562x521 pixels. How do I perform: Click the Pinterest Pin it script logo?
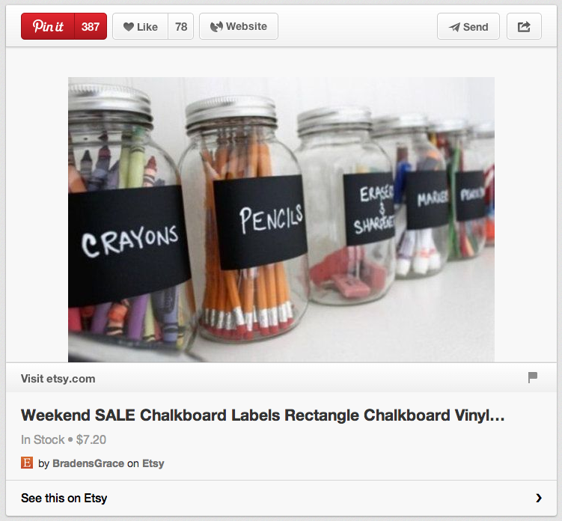coord(48,26)
